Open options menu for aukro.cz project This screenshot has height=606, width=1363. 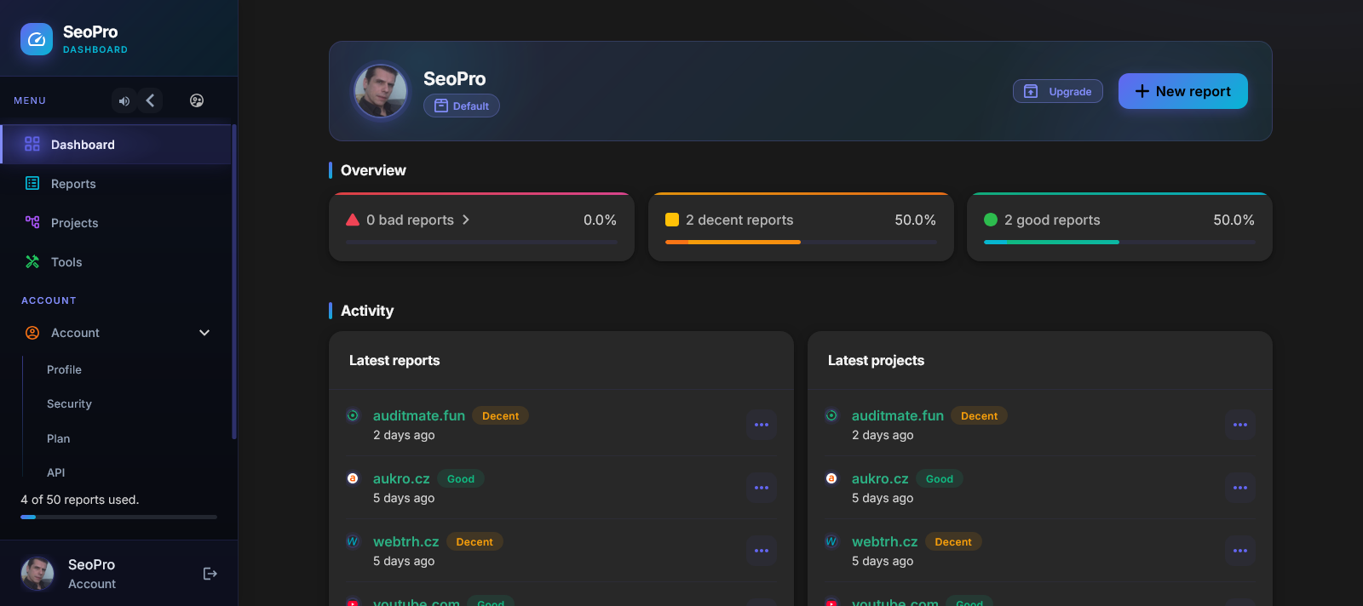click(1240, 488)
